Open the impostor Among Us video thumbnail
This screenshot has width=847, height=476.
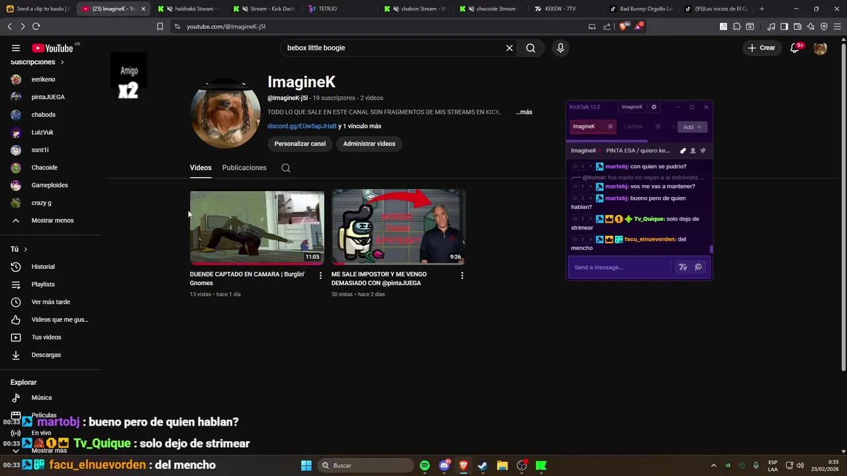pyautogui.click(x=398, y=227)
